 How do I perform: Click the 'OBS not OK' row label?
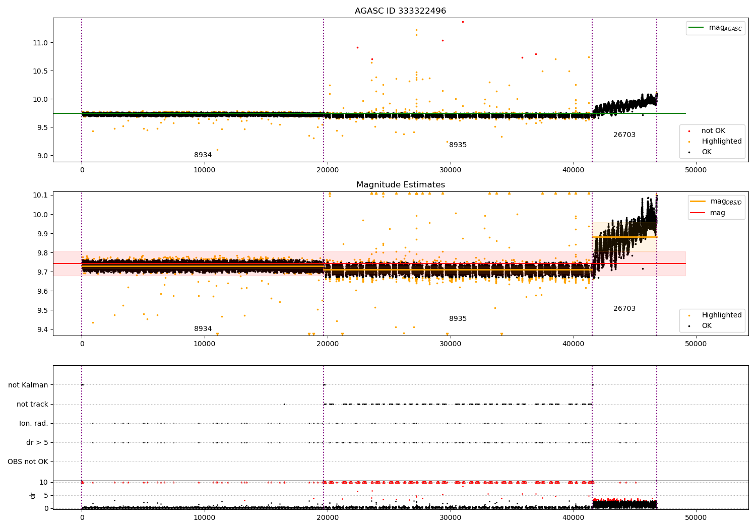point(28,462)
